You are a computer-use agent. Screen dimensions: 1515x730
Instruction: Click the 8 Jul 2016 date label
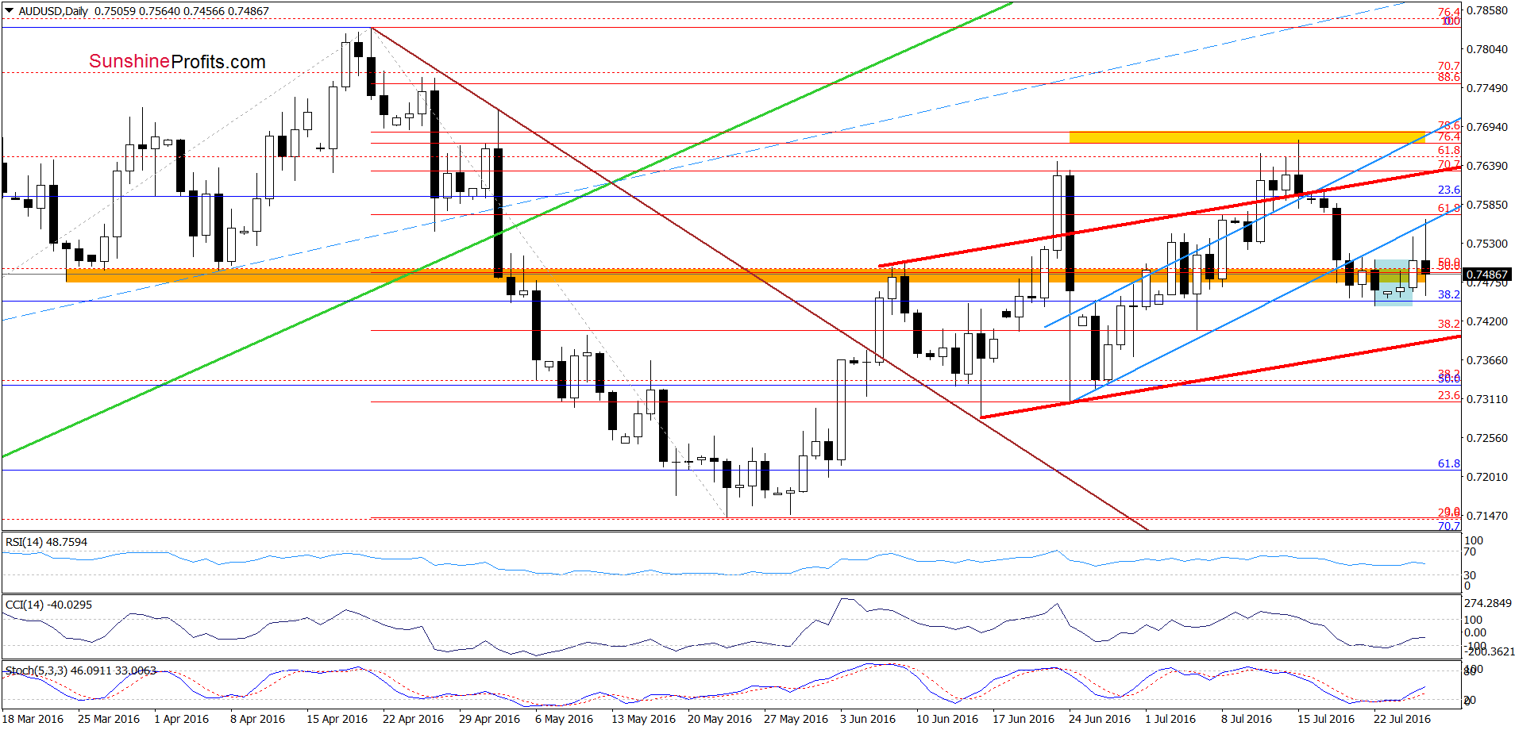pos(1247,719)
